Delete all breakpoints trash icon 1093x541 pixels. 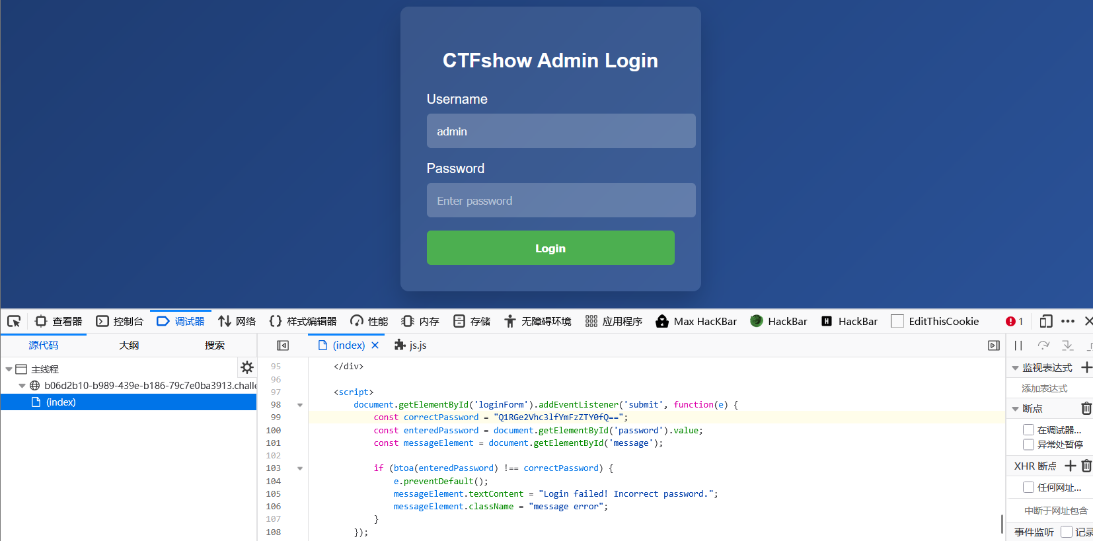click(1086, 408)
